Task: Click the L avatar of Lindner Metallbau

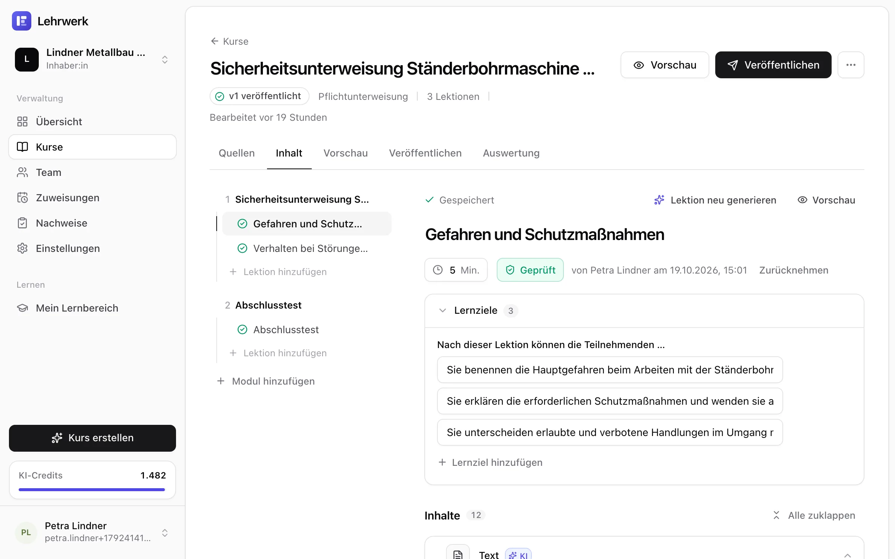Action: [x=27, y=59]
